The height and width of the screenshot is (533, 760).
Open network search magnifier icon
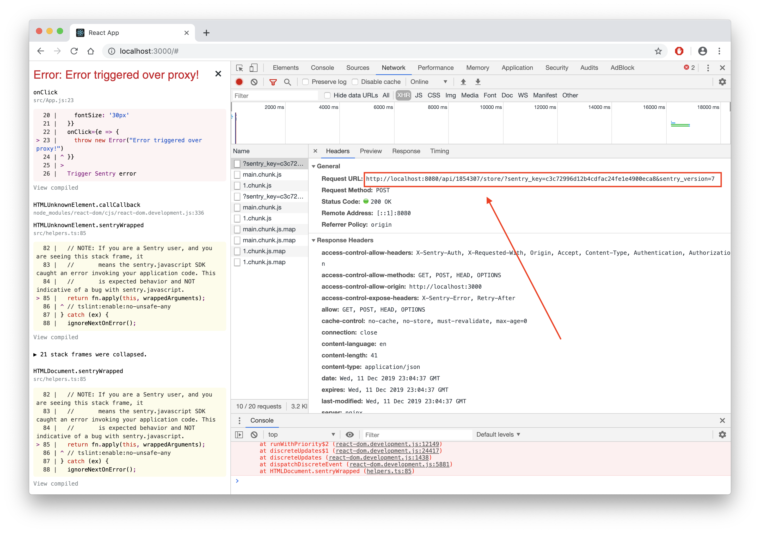(287, 82)
